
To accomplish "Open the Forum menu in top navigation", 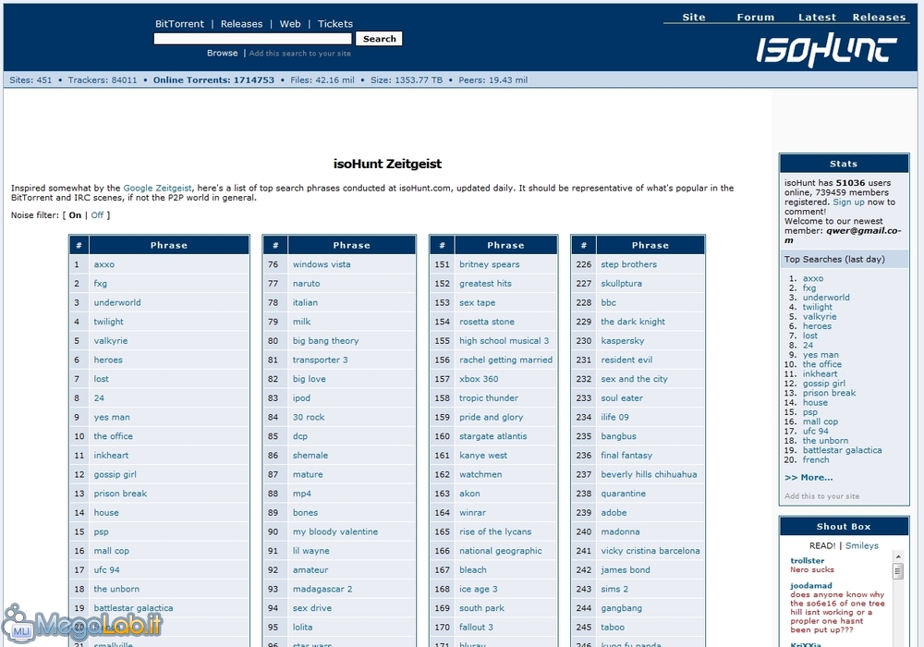I will (756, 17).
